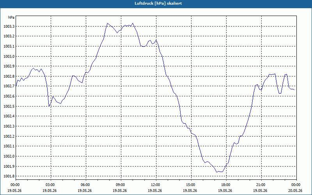The height and width of the screenshot is (195, 312).
Task: Click the 00:00 time label above 19.05.26
Action: (x=15, y=185)
